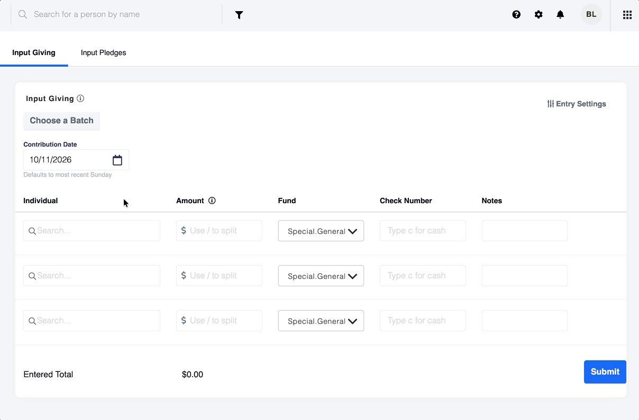Open the filter funnel icon
Viewport: 639px width, 420px height.
pyautogui.click(x=239, y=15)
